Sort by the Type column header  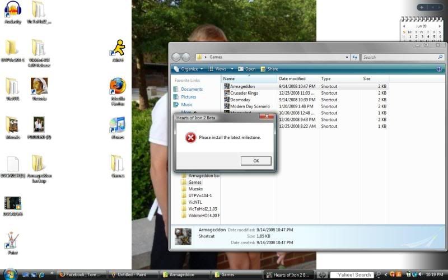(340, 78)
